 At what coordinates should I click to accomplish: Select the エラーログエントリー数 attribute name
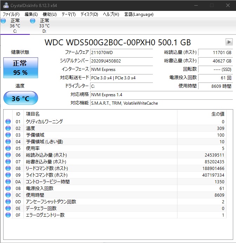point(45,215)
